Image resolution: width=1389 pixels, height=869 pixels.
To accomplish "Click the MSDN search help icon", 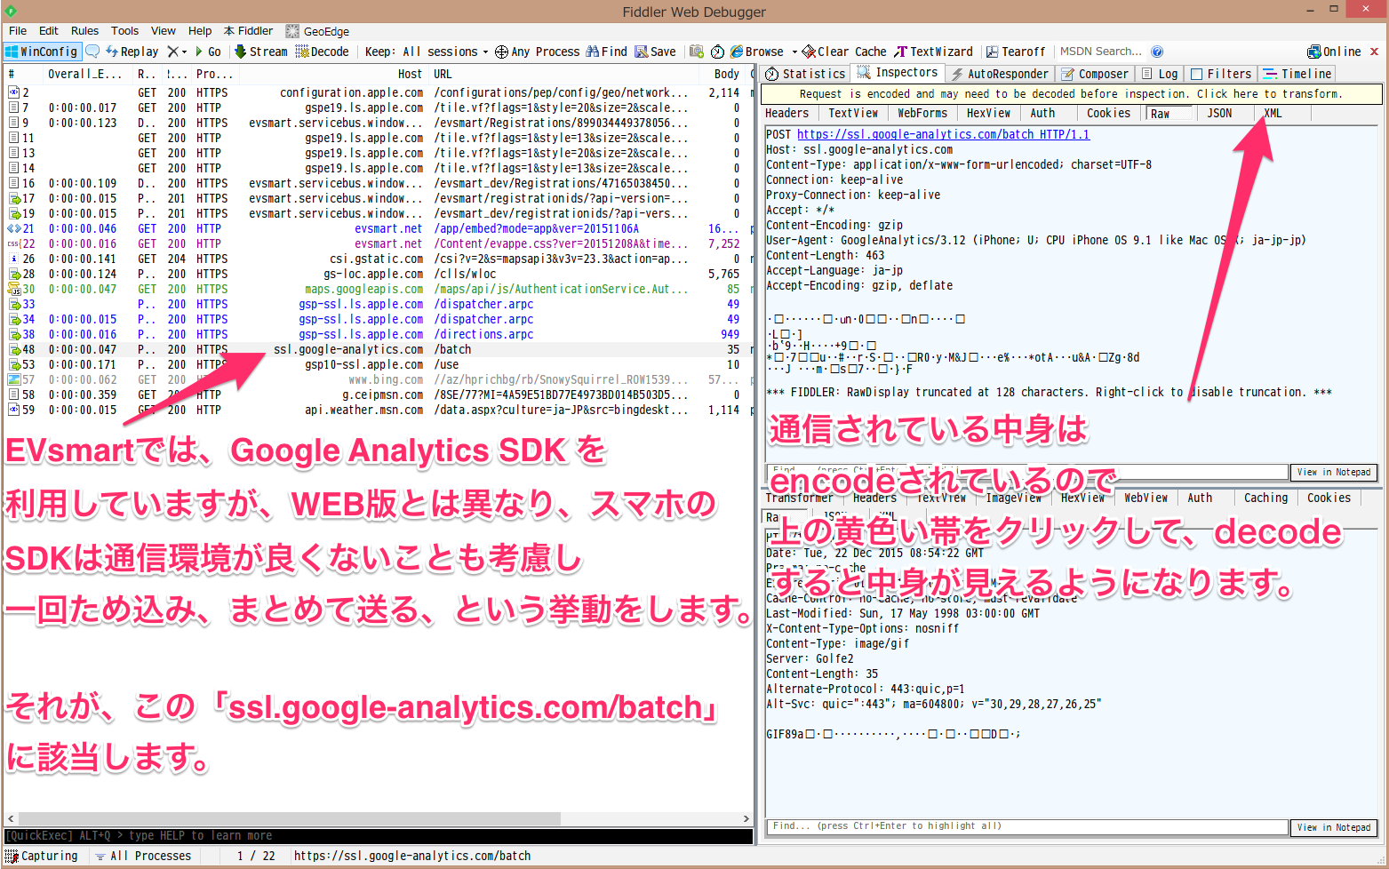I will pos(1157,52).
